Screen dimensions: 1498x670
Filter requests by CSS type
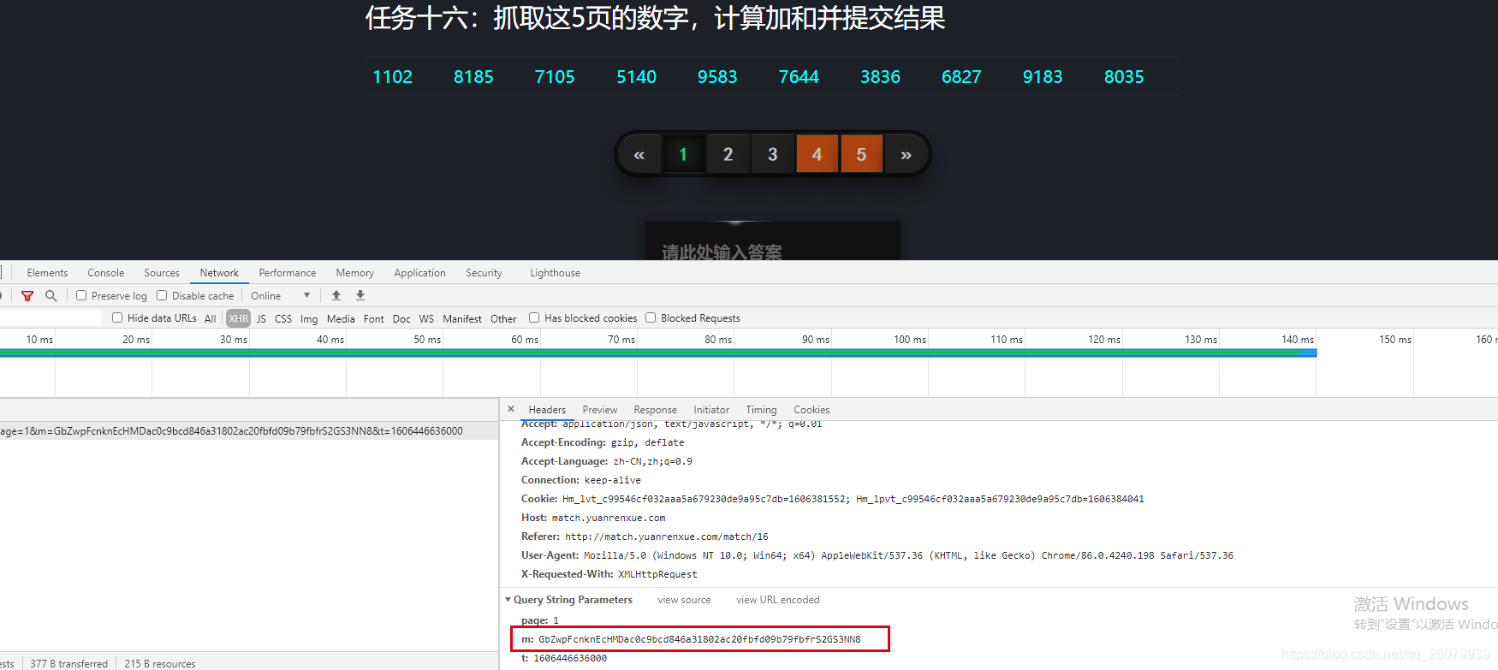[x=283, y=318]
